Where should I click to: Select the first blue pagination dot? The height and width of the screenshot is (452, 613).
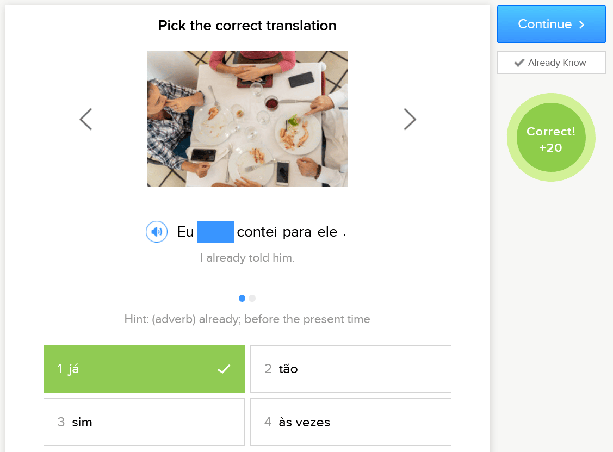242,298
